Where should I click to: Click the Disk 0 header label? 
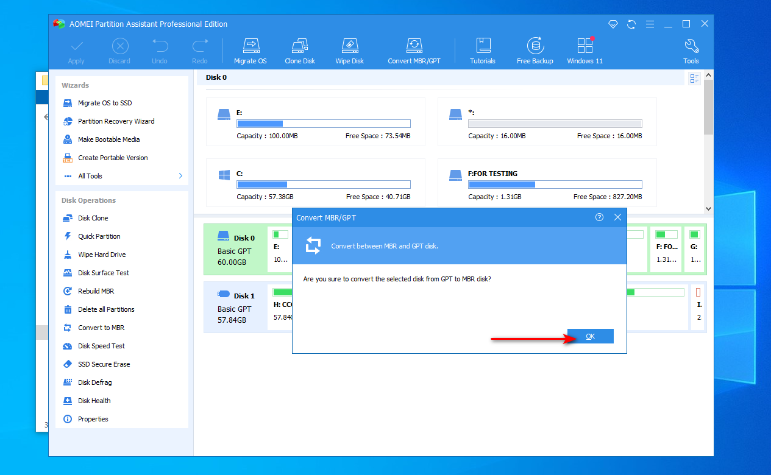point(216,77)
